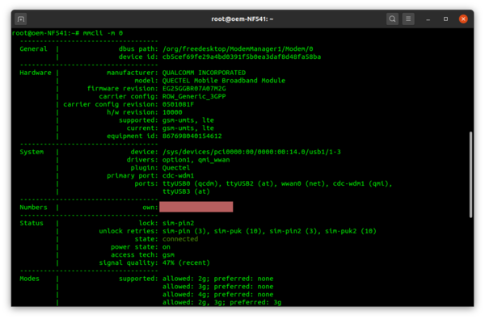Image resolution: width=485 pixels, height=319 pixels.
Task: Click the dbus path value
Action: pos(238,48)
